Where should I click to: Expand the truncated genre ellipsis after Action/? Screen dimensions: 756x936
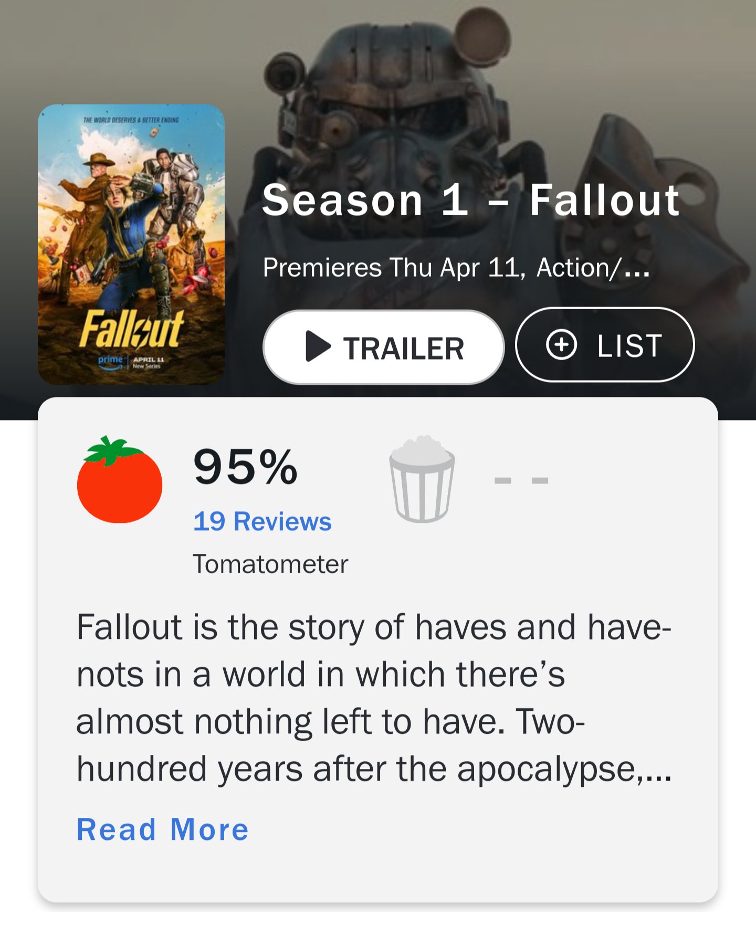(637, 269)
